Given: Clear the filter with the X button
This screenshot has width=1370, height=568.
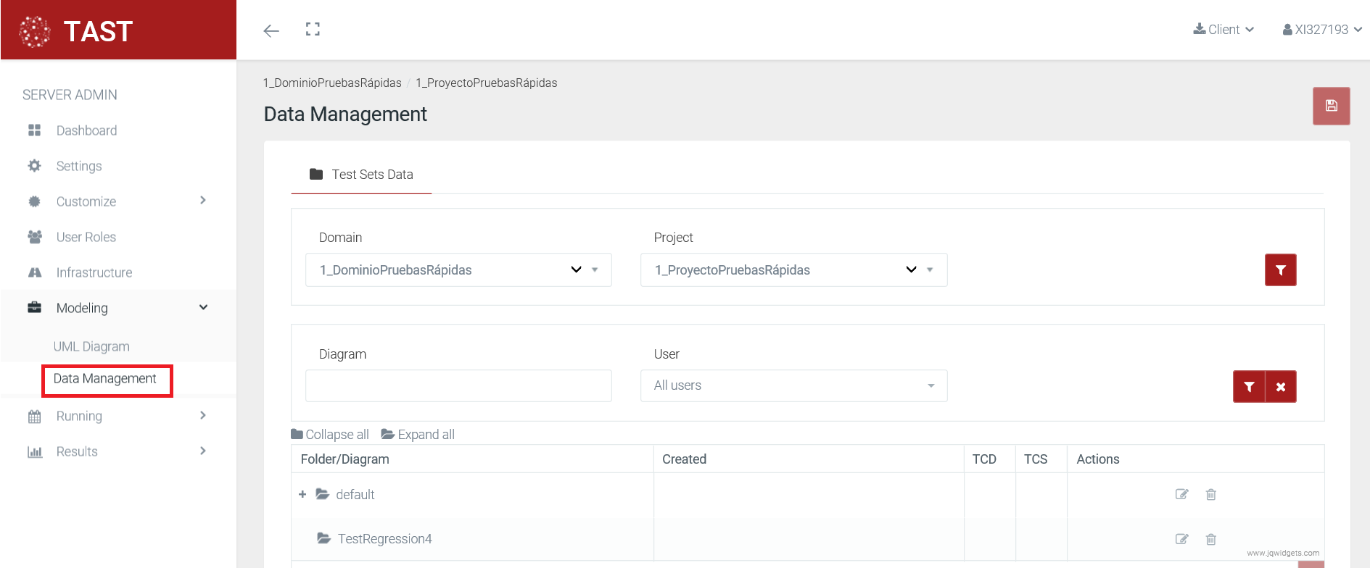Looking at the screenshot, I should coord(1281,387).
